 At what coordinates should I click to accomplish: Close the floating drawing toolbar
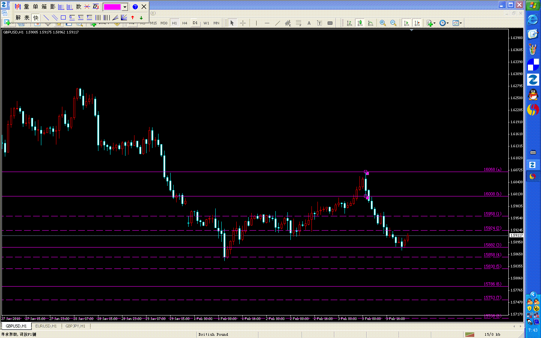144,7
